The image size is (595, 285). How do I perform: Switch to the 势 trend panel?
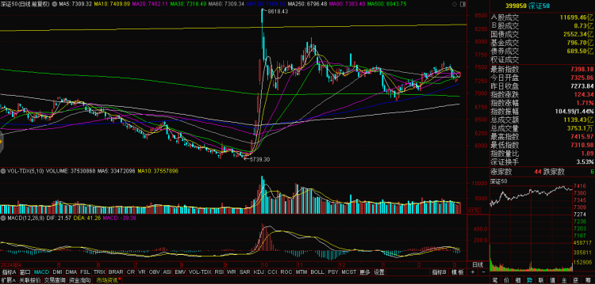coord(529,280)
